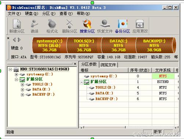This screenshot has height=139, width=184.
Task: Collapse 扩展分区 row in the partition table
Action: (x=82, y=82)
